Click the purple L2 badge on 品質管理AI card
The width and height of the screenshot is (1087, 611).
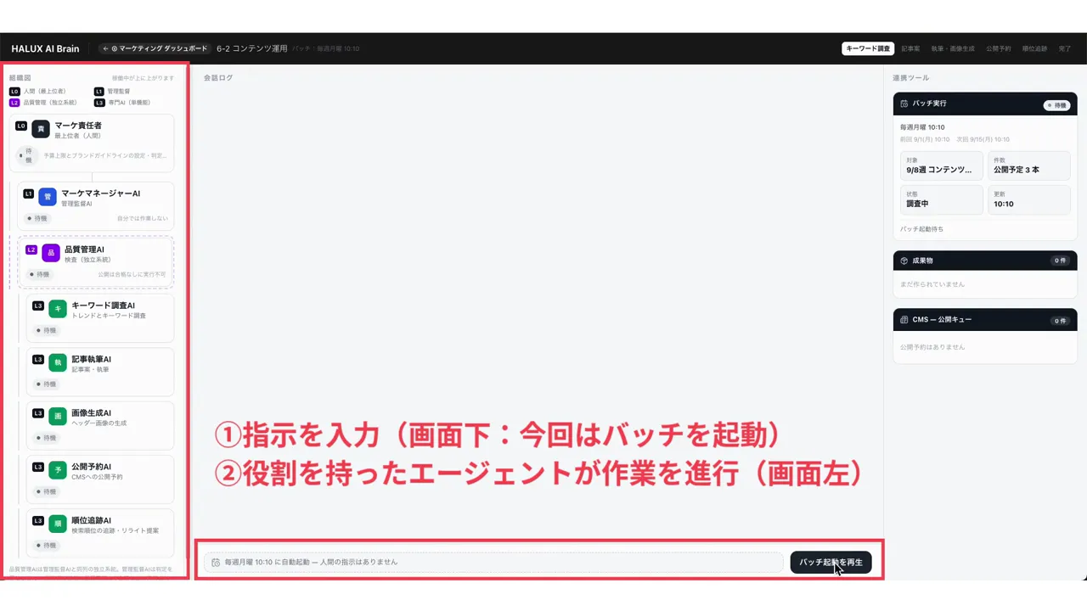pos(31,249)
